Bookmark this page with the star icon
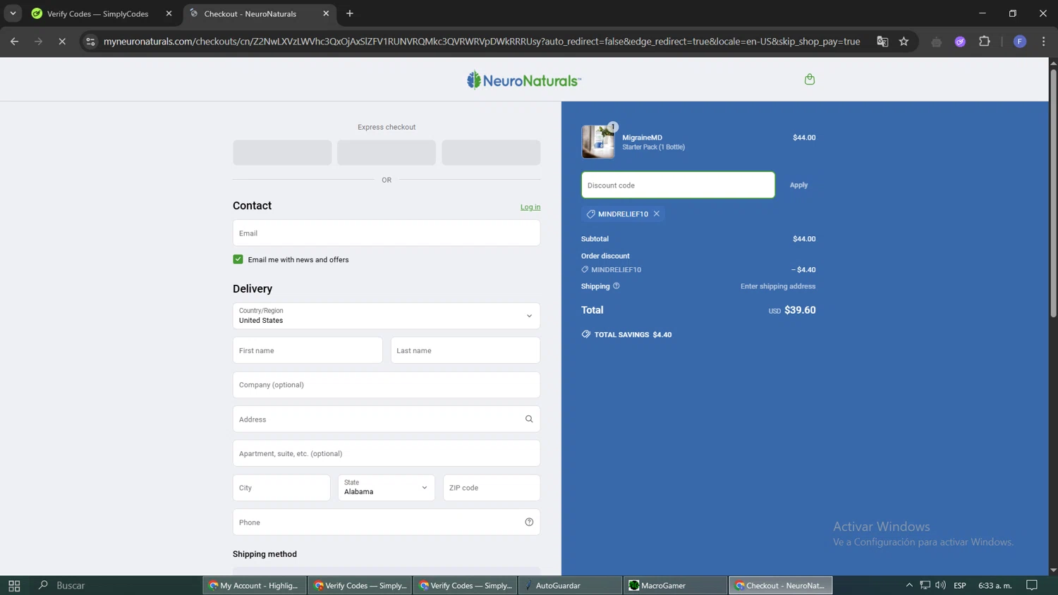Image resolution: width=1058 pixels, height=595 pixels. [x=904, y=42]
